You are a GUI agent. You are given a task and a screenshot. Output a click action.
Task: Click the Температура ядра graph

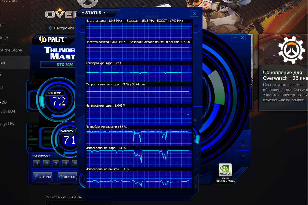[x=139, y=74]
